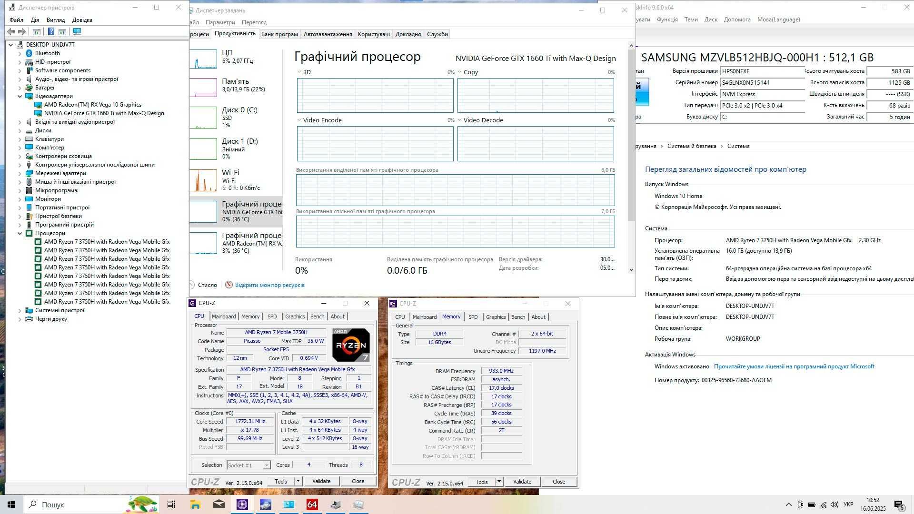
Task: Select the Wi-Fi performance item
Action: pos(237,180)
